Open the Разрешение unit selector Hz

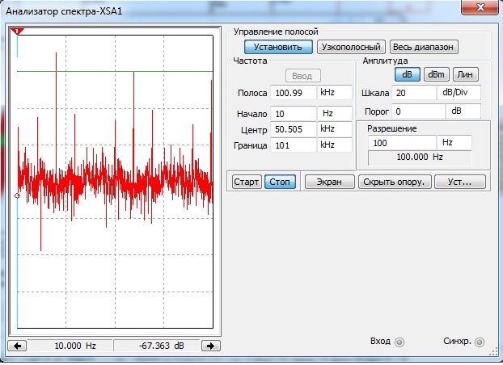click(454, 143)
